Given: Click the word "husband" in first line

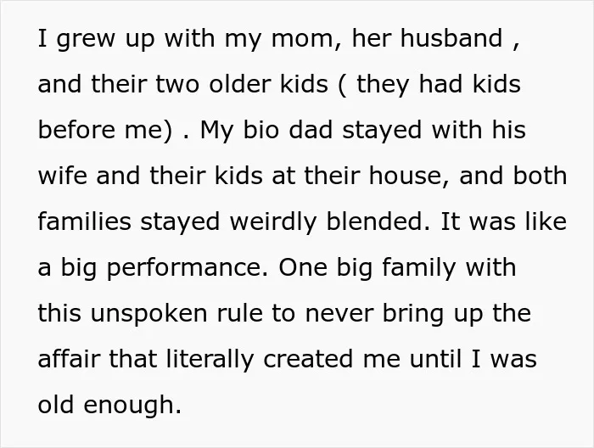Looking at the screenshot, I should tap(451, 38).
